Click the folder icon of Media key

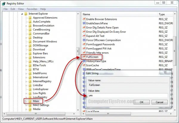(x=30, y=109)
